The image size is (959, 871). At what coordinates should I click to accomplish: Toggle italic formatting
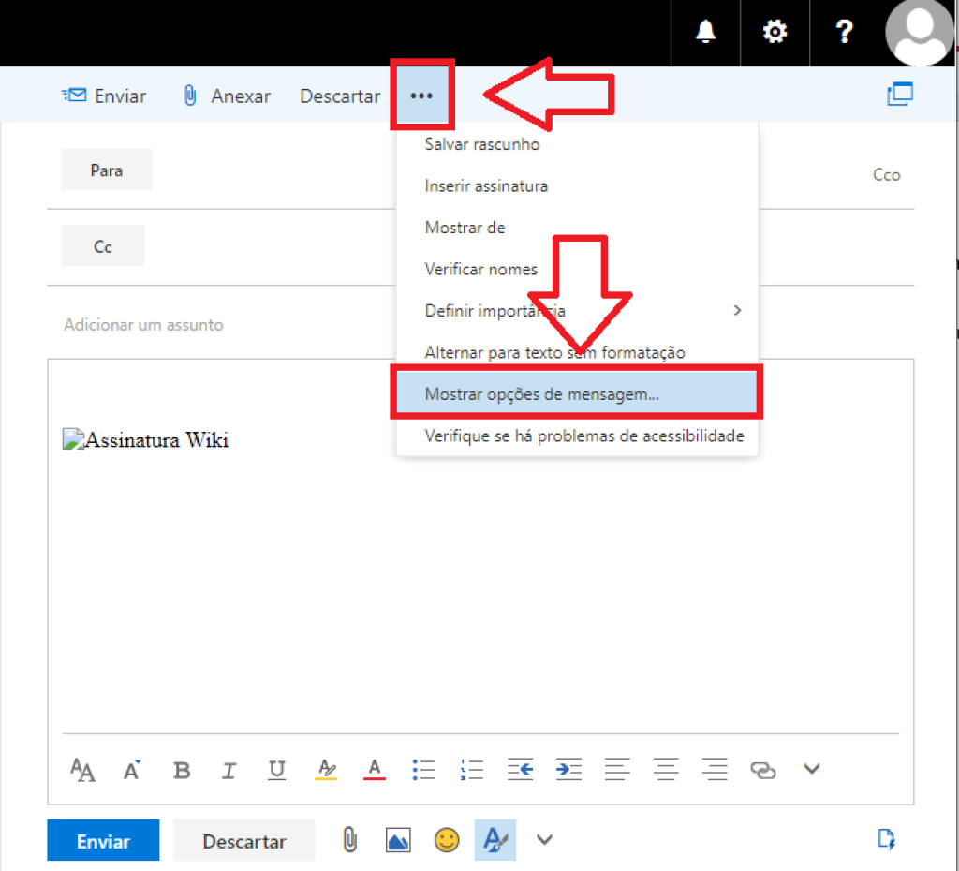click(x=229, y=770)
